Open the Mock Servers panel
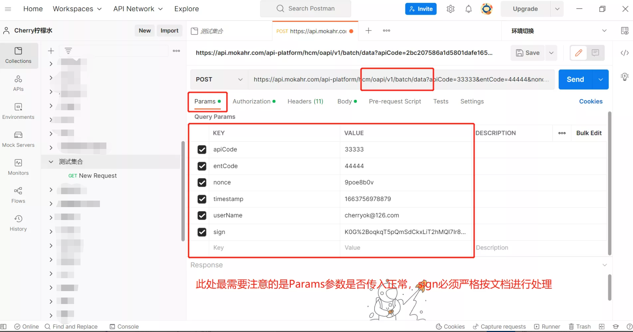This screenshot has width=633, height=332. [x=18, y=139]
